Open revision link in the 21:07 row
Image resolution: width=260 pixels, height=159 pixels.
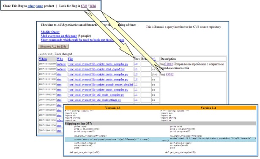coord(136,95)
